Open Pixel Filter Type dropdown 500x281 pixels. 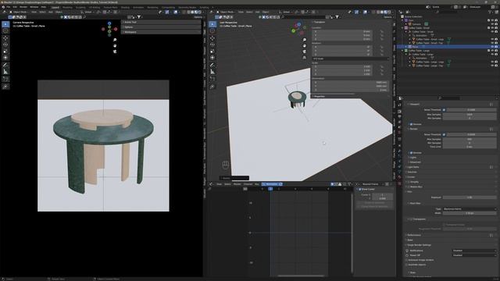(470, 209)
